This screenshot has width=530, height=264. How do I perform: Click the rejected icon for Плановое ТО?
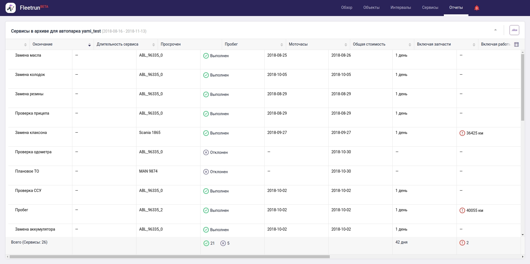[x=206, y=172]
